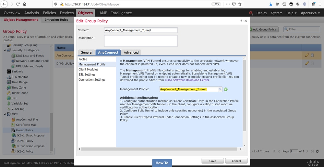Refresh the group policy table
The width and height of the screenshot is (324, 167).
pyautogui.click(x=318, y=151)
